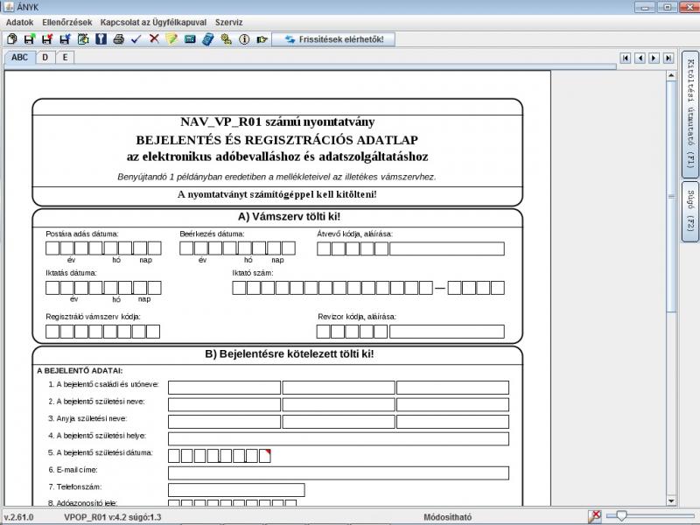Click the save icon with blue mark

(x=65, y=39)
